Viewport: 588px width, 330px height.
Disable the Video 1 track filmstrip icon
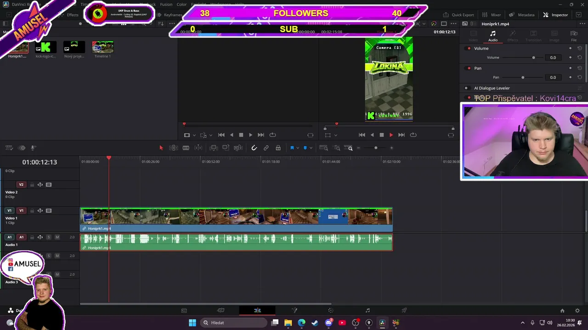[x=49, y=211]
